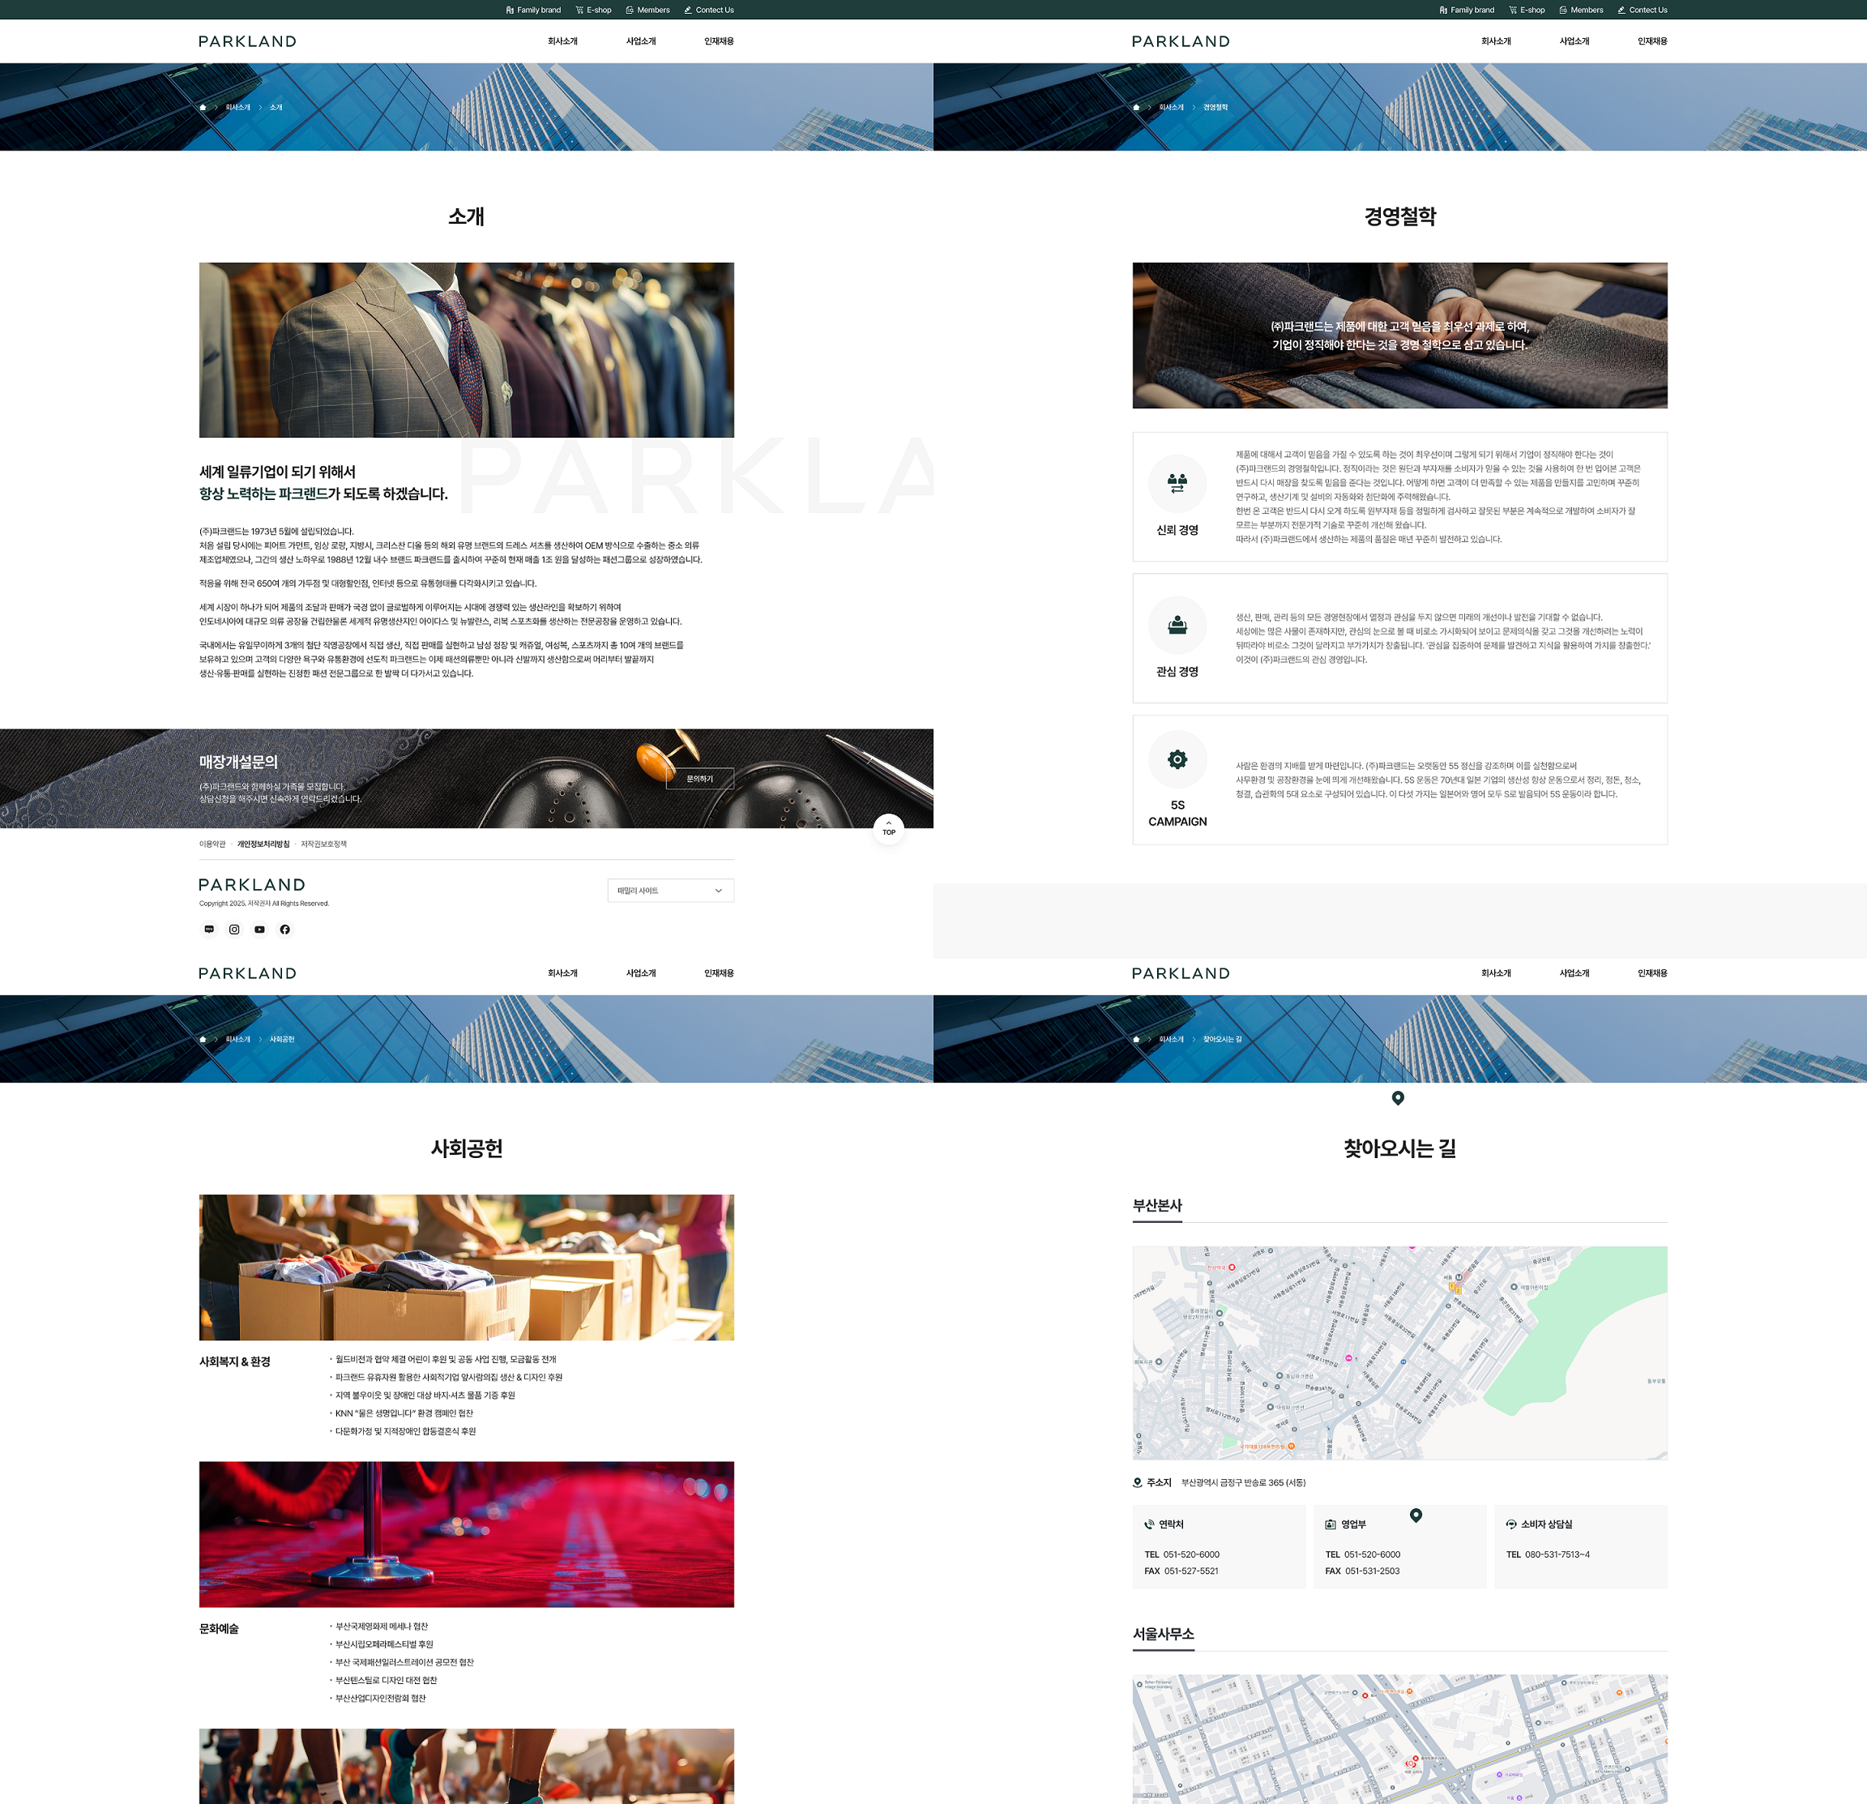Click the 저작권보호정책 footer link
The image size is (1867, 1804).
tap(324, 844)
